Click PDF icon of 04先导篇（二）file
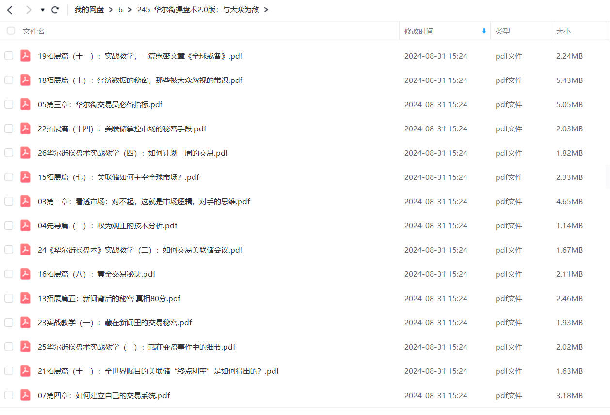The height and width of the screenshot is (415, 610). pos(25,225)
